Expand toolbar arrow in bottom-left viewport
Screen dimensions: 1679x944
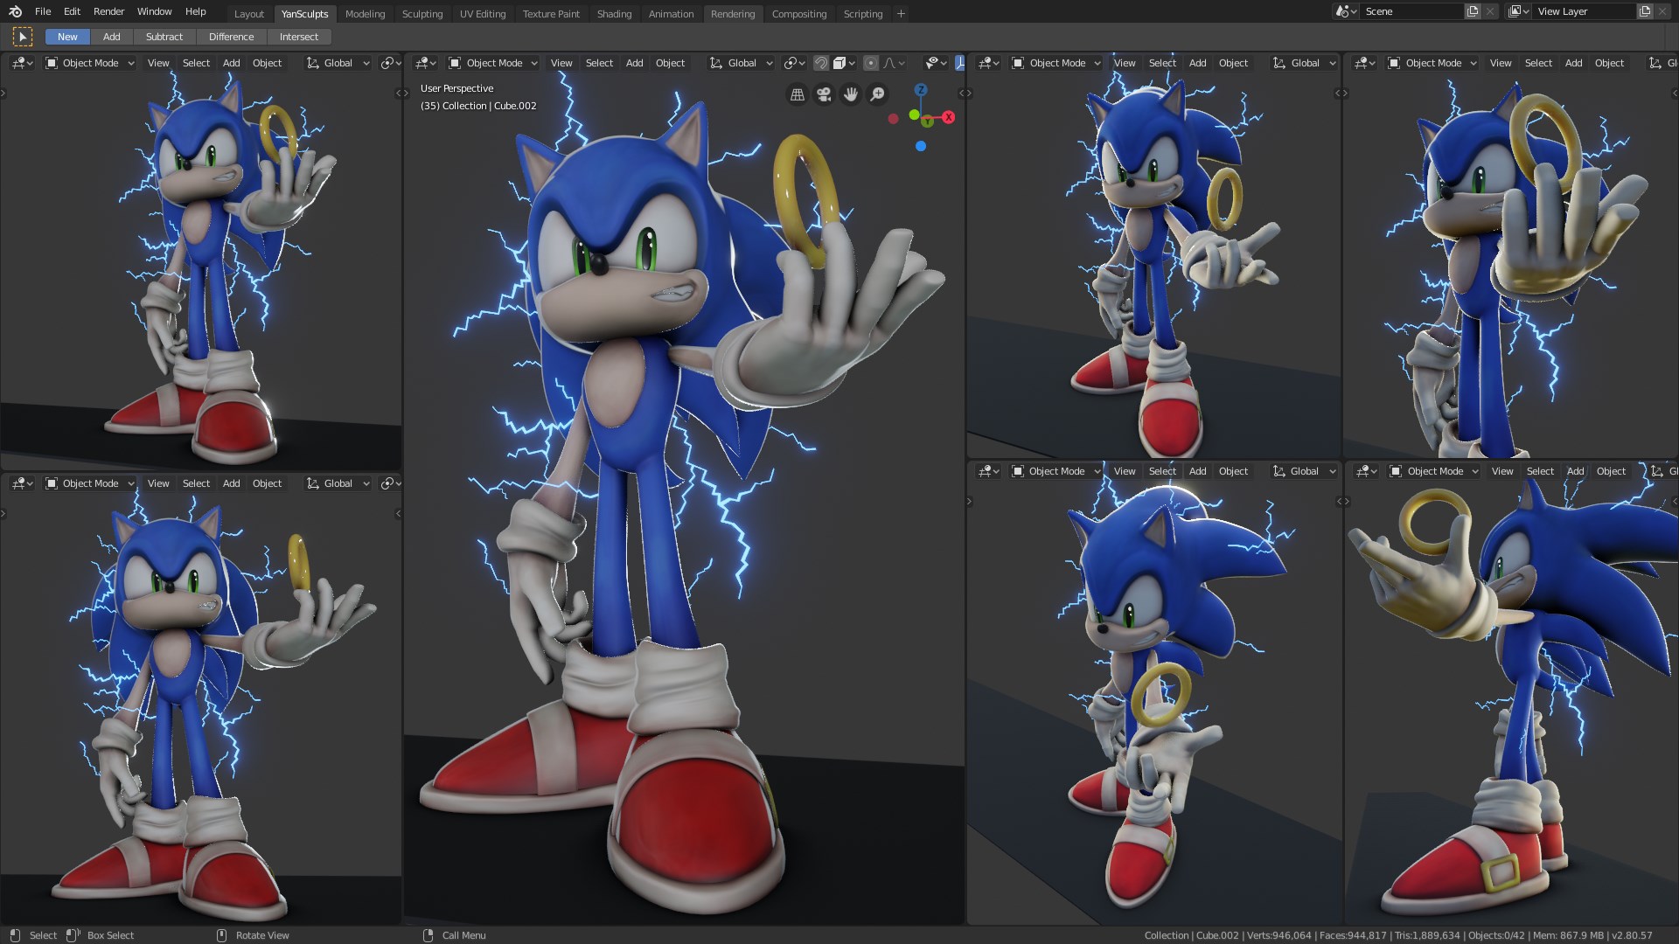(3, 514)
